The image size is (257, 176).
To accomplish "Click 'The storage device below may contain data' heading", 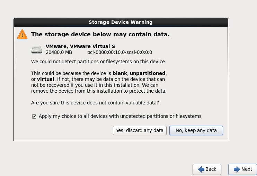I will coord(100,35).
